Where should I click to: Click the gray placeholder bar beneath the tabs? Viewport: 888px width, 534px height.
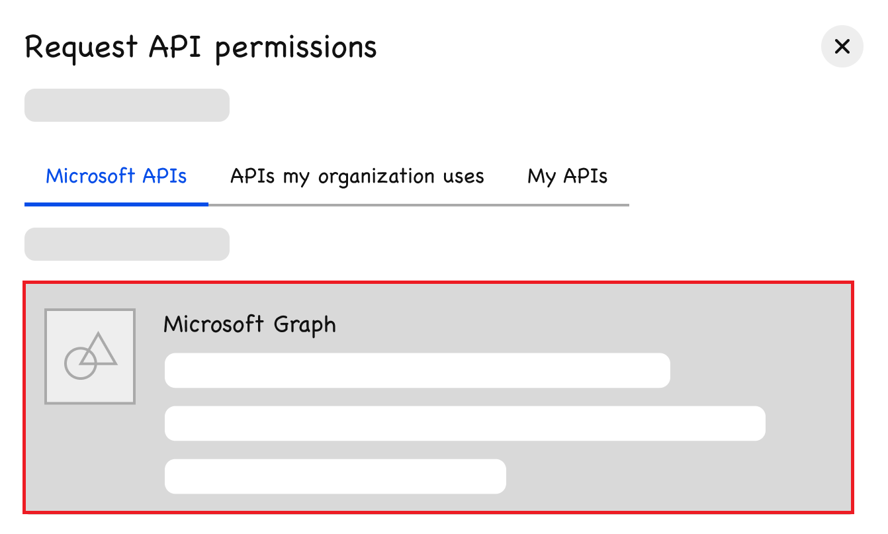[126, 244]
